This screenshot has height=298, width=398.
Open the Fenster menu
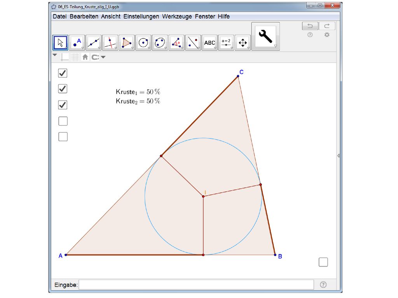click(x=205, y=16)
